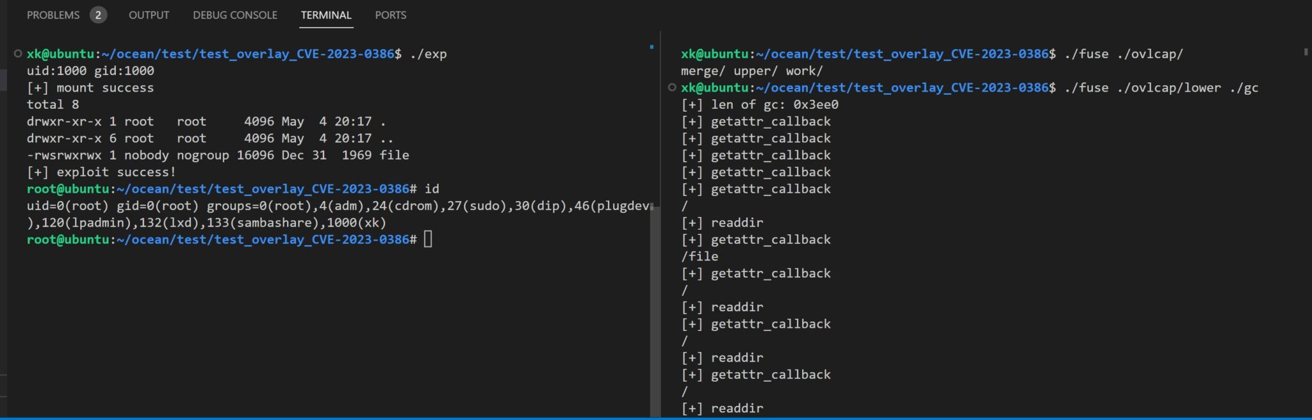This screenshot has height=420, width=1312.
Task: Click the "/file" path line in right terminal
Action: 700,256
